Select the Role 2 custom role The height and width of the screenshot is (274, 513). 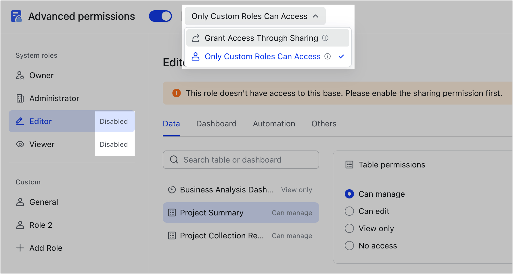click(x=41, y=225)
